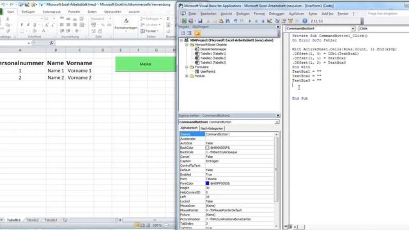The width and height of the screenshot is (409, 230).
Task: Save the VBA project with disk icon
Action: click(200, 21)
